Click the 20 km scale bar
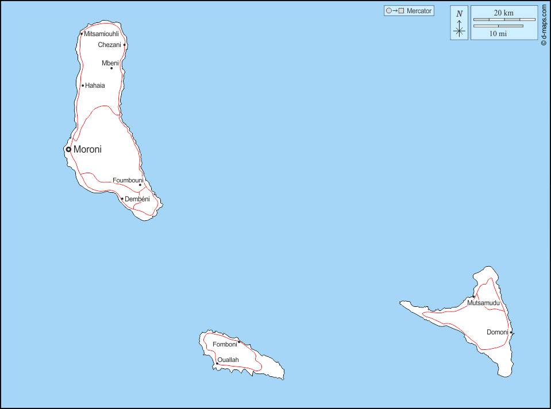 504,20
